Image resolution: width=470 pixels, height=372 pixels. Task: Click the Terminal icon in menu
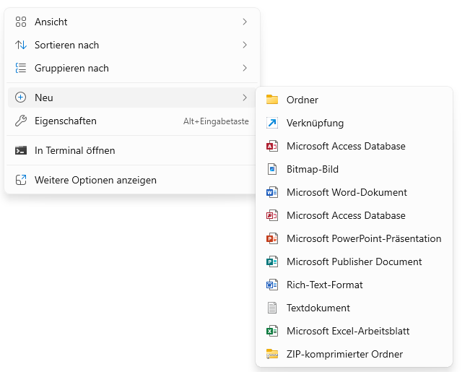(x=21, y=150)
